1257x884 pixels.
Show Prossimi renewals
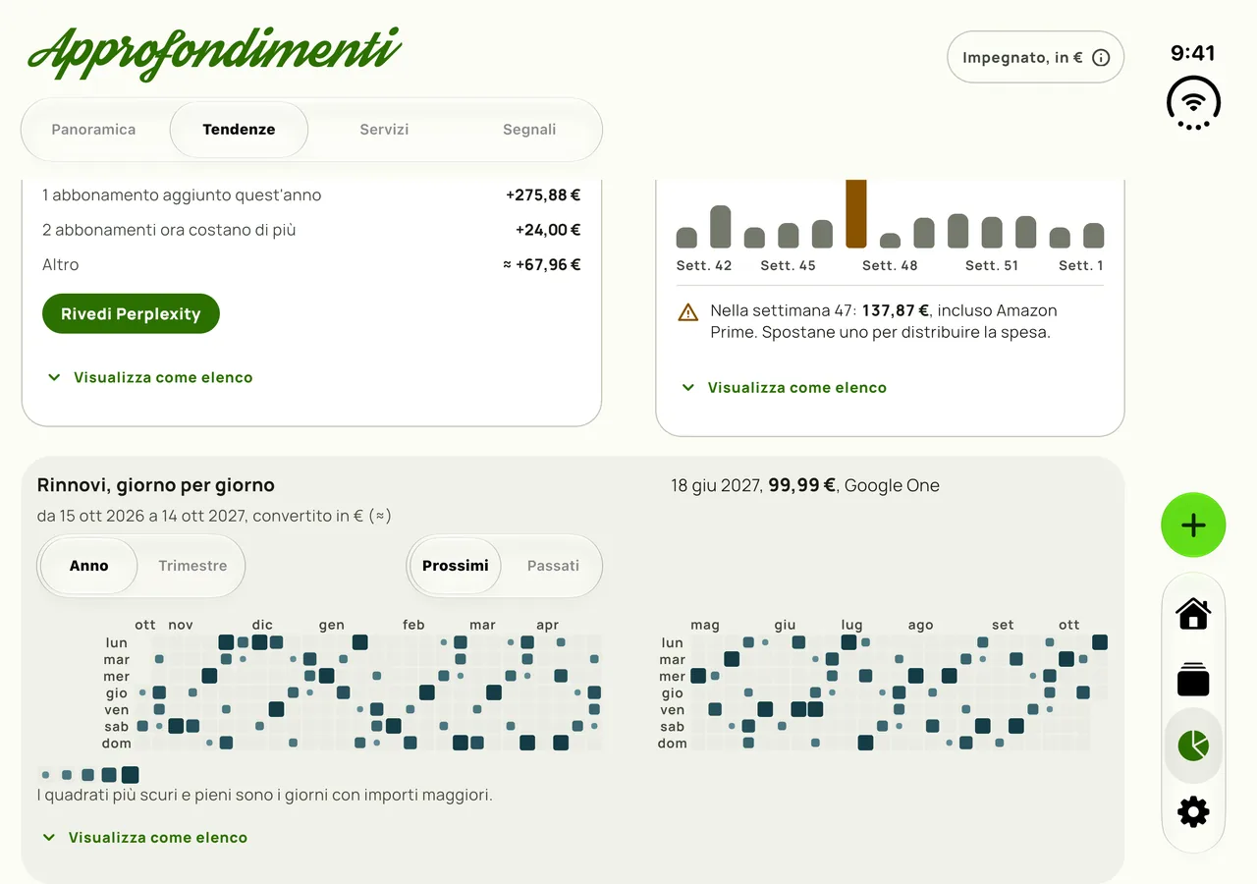456,566
